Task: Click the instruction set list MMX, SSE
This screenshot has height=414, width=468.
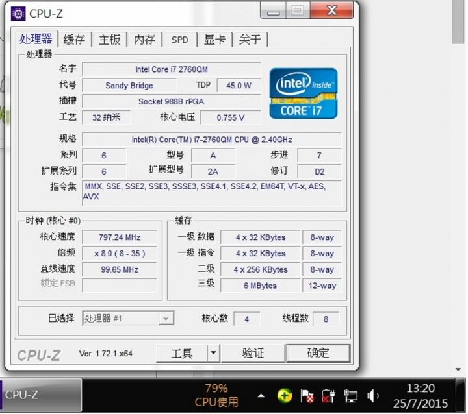Action: (x=212, y=193)
